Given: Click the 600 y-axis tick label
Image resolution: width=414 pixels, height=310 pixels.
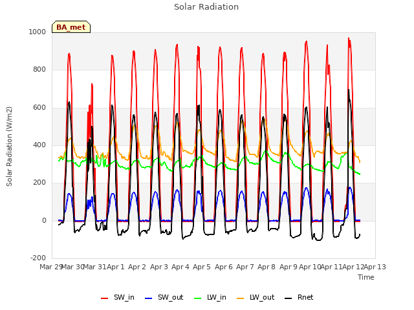Looking at the screenshot, I should (x=39, y=108).
